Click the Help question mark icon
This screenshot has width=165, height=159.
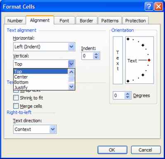click(x=149, y=7)
